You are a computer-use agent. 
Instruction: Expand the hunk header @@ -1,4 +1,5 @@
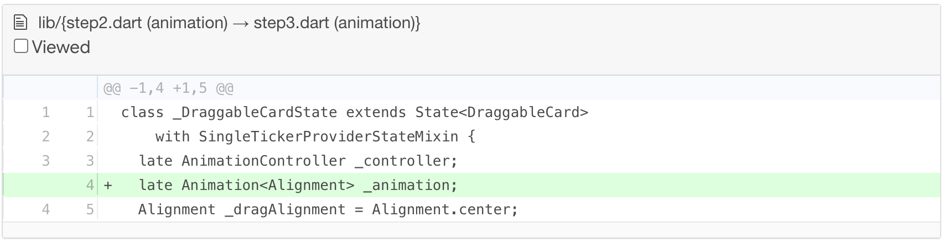(x=168, y=88)
